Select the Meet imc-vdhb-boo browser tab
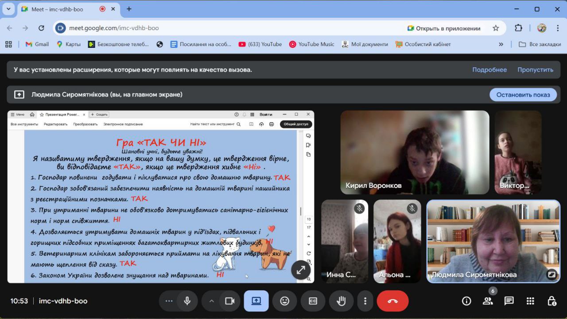The image size is (567, 319). click(x=58, y=9)
